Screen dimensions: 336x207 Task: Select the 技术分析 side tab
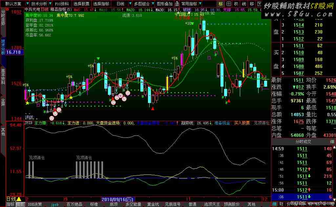click(3, 47)
